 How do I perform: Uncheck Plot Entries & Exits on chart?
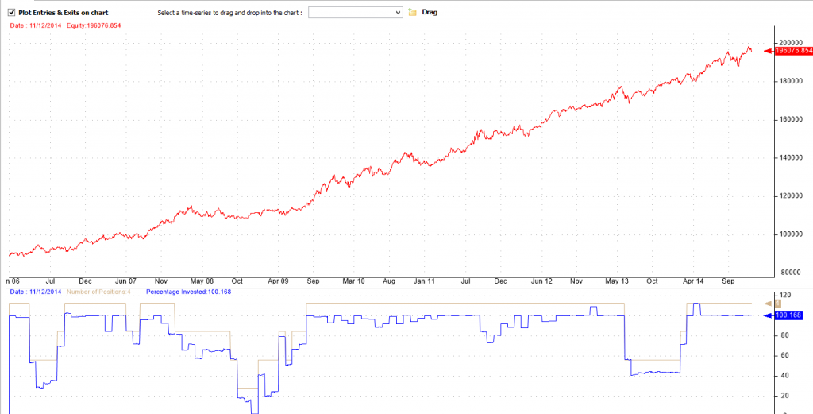click(12, 13)
